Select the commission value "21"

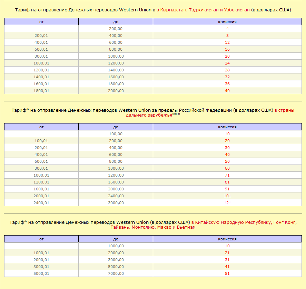227,253
